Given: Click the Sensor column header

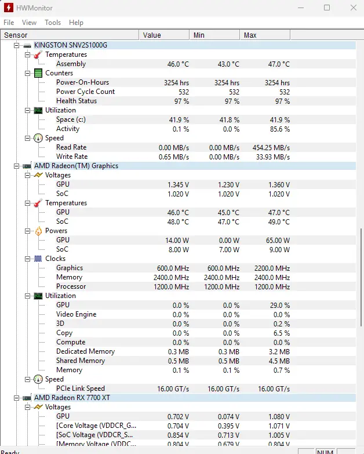Looking at the screenshot, I should [70, 35].
